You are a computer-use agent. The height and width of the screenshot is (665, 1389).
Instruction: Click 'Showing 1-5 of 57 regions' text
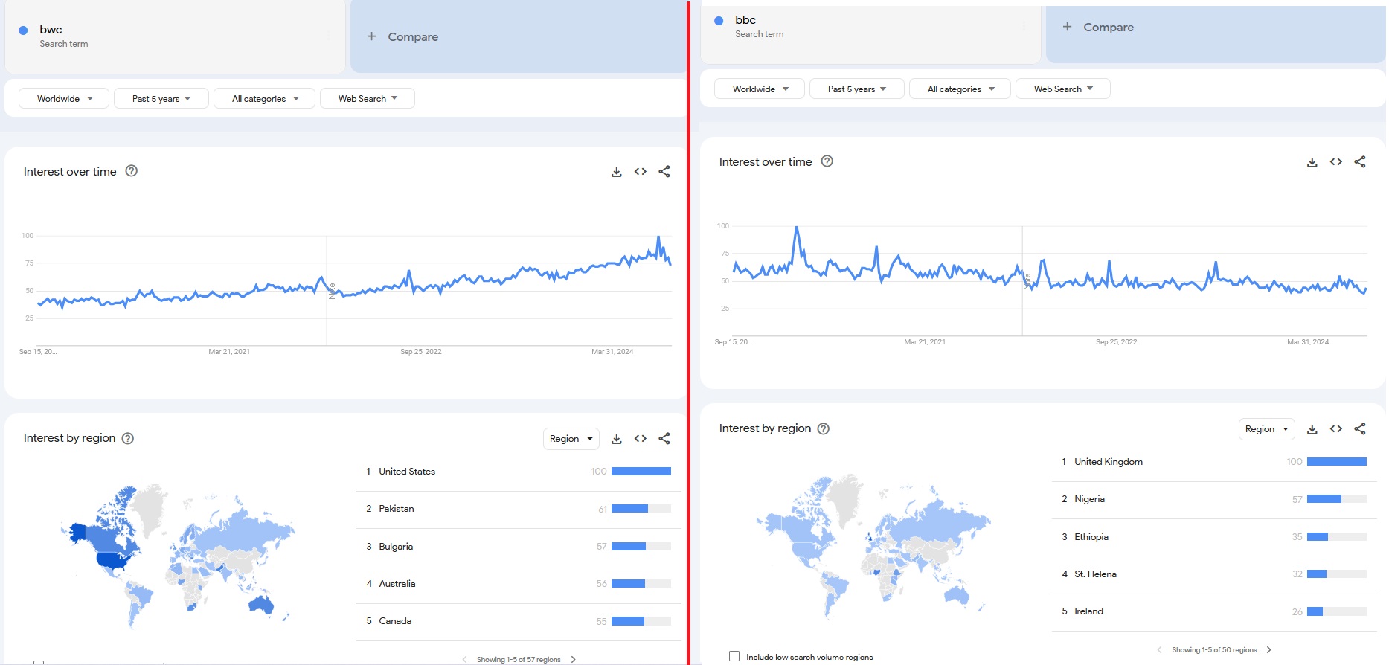tap(519, 660)
